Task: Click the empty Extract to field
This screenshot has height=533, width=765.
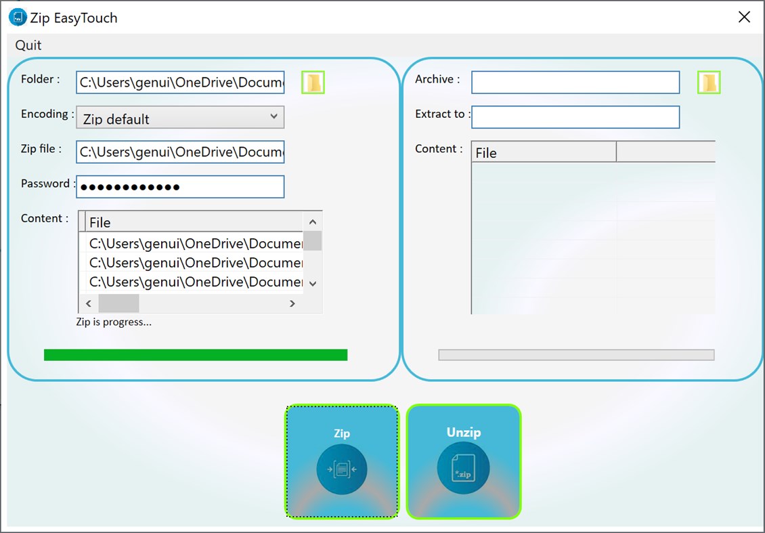Action: (575, 116)
